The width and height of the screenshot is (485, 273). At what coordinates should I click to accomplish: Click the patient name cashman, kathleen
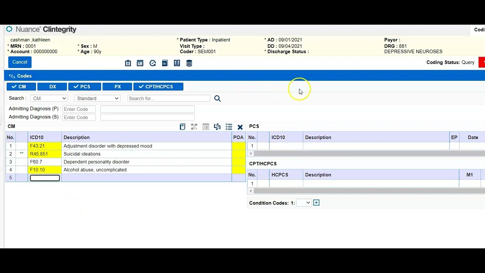point(30,40)
